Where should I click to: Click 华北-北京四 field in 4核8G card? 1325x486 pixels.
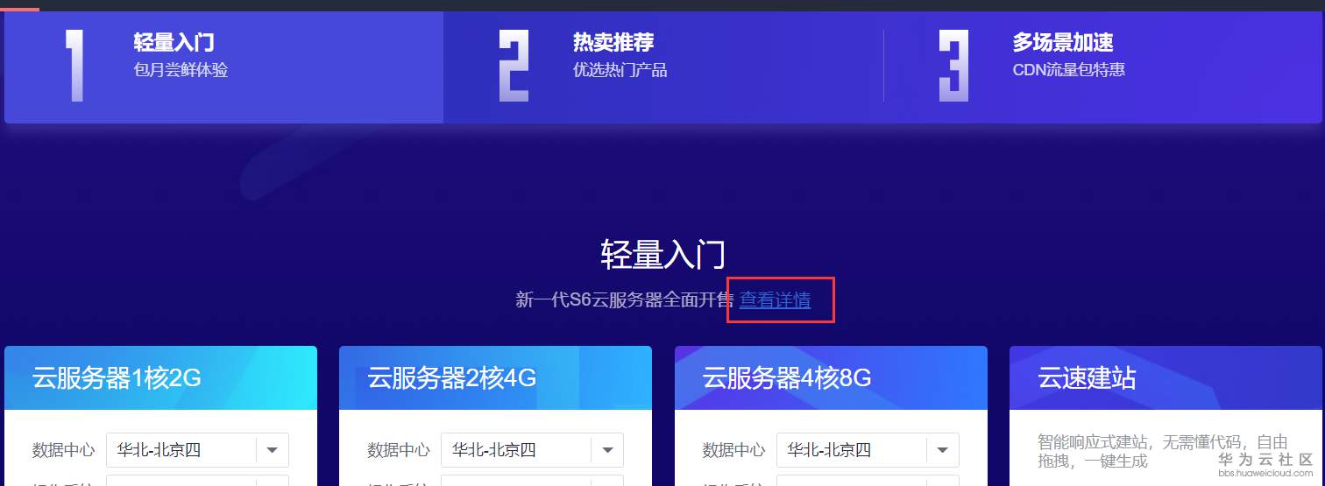pos(868,450)
